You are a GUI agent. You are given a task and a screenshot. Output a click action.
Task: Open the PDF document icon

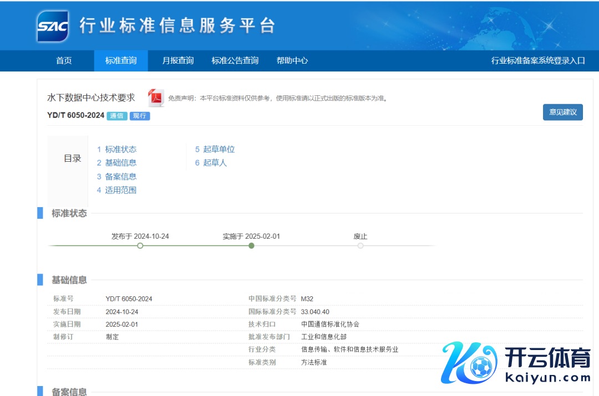156,98
